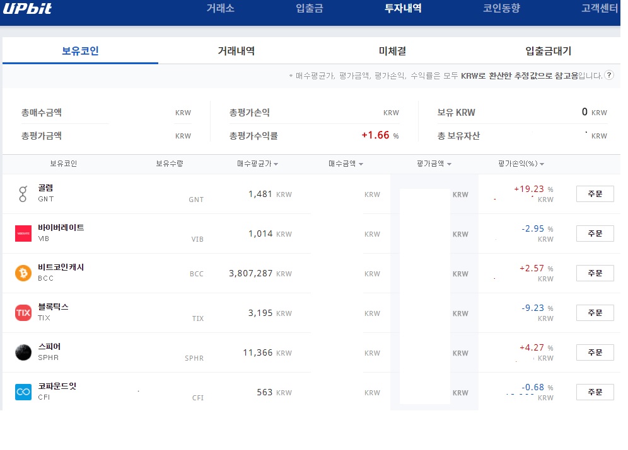Viewport: 628px width, 450px height.
Task: Click the Golem GNT coin icon
Action: tap(23, 194)
